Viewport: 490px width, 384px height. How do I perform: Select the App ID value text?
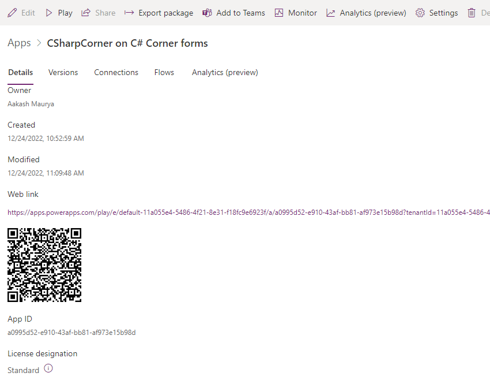72,333
